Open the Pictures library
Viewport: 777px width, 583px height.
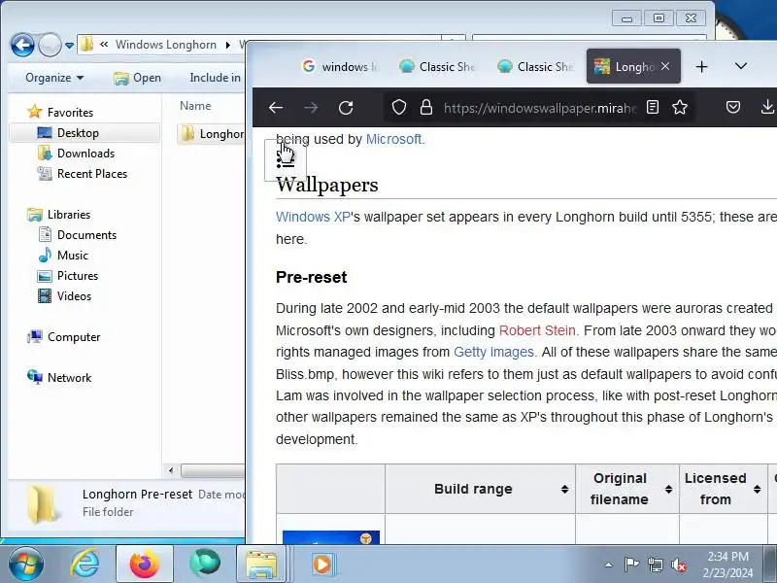78,276
